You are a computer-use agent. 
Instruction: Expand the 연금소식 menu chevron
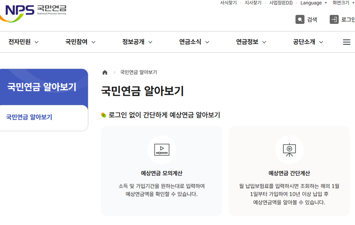coord(207,42)
